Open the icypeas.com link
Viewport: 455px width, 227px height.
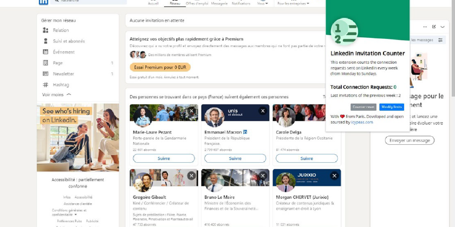tap(362, 122)
